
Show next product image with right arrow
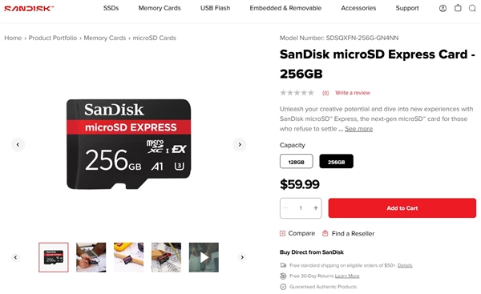coord(240,144)
